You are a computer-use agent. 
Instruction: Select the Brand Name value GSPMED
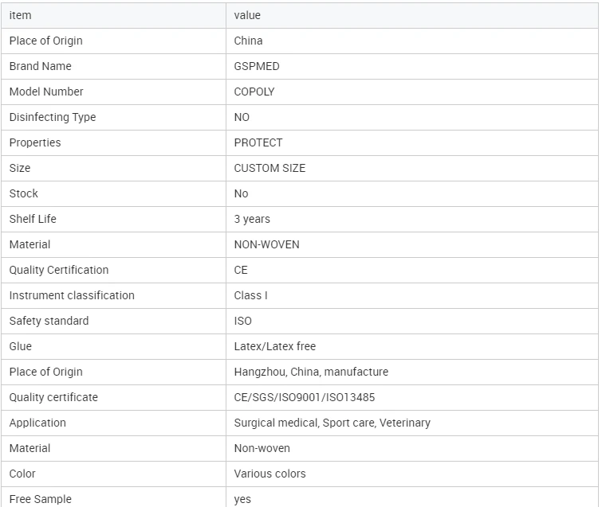pyautogui.click(x=257, y=66)
